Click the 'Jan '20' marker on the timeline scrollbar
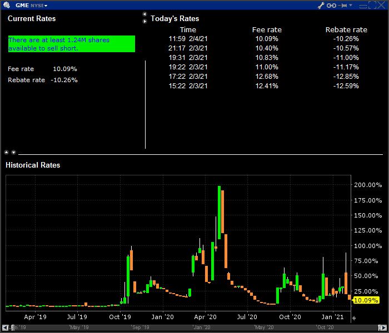389x333 pixels. click(201, 327)
